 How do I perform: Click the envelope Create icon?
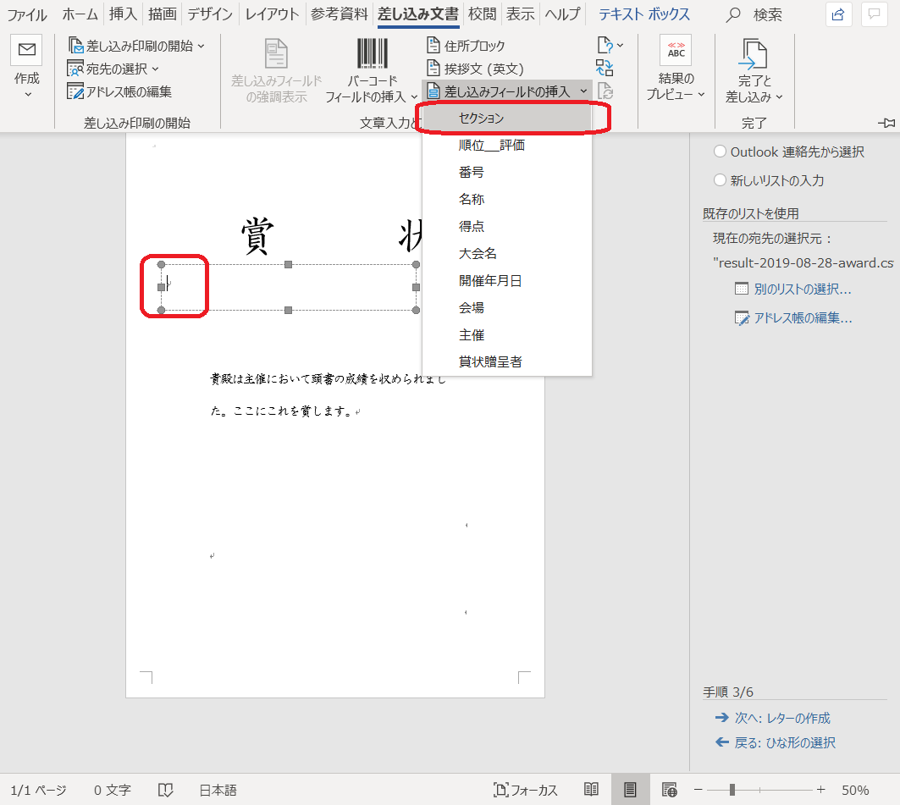26,51
